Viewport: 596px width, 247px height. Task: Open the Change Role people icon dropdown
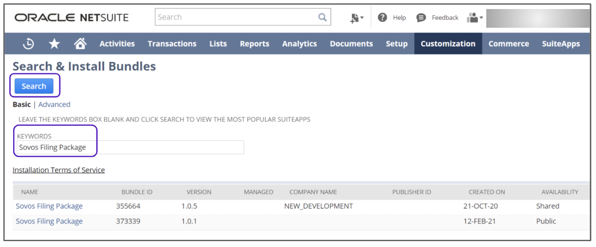[x=475, y=18]
